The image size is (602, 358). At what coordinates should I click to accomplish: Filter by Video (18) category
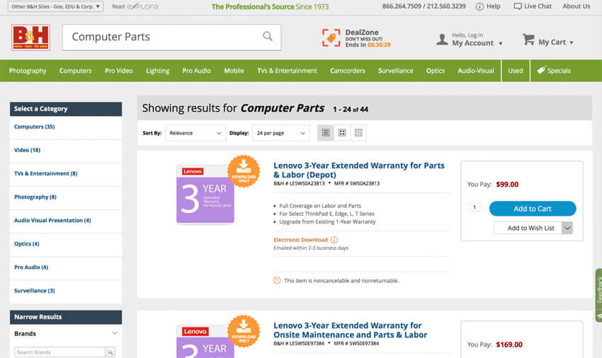coord(27,150)
